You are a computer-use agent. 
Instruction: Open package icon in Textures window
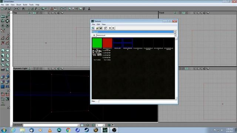[97, 28]
